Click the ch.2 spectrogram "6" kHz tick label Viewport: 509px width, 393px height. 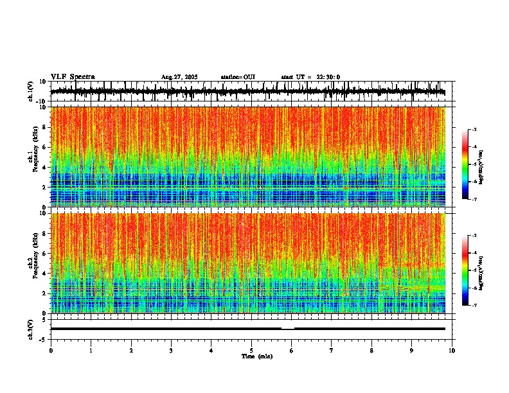pos(44,254)
